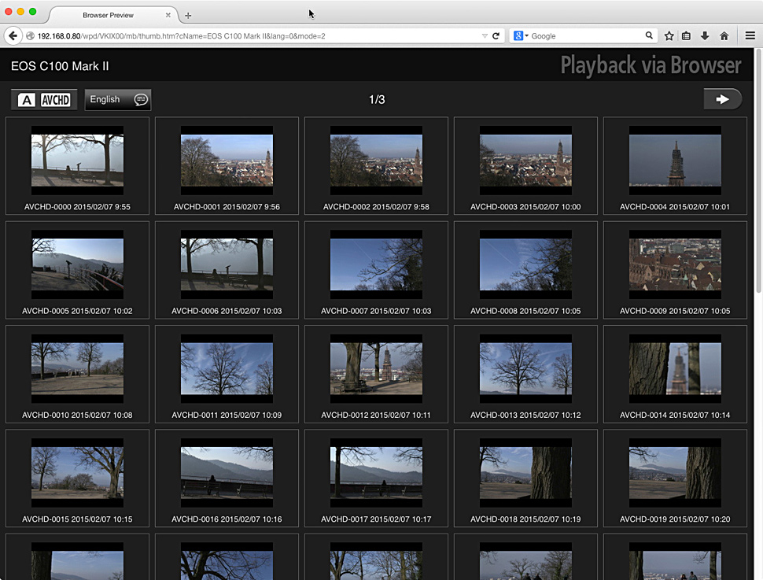This screenshot has height=580, width=763.
Task: Go to the next thumbnail page
Action: (x=722, y=99)
